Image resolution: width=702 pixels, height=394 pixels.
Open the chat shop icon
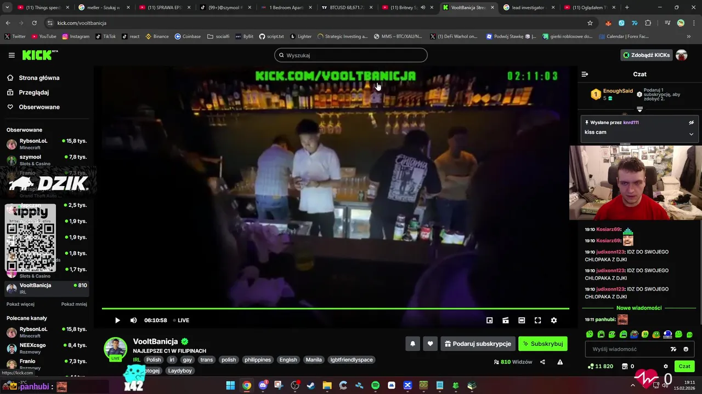click(624, 367)
